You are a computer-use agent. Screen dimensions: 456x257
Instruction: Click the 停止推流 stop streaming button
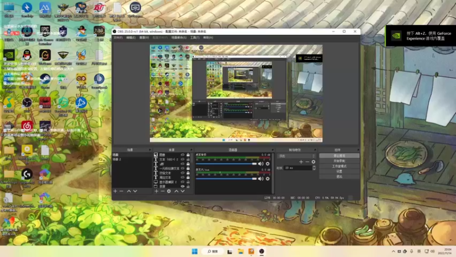(x=339, y=156)
